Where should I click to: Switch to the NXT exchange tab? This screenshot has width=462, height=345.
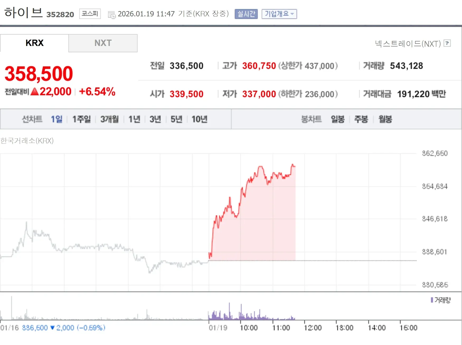tap(103, 43)
